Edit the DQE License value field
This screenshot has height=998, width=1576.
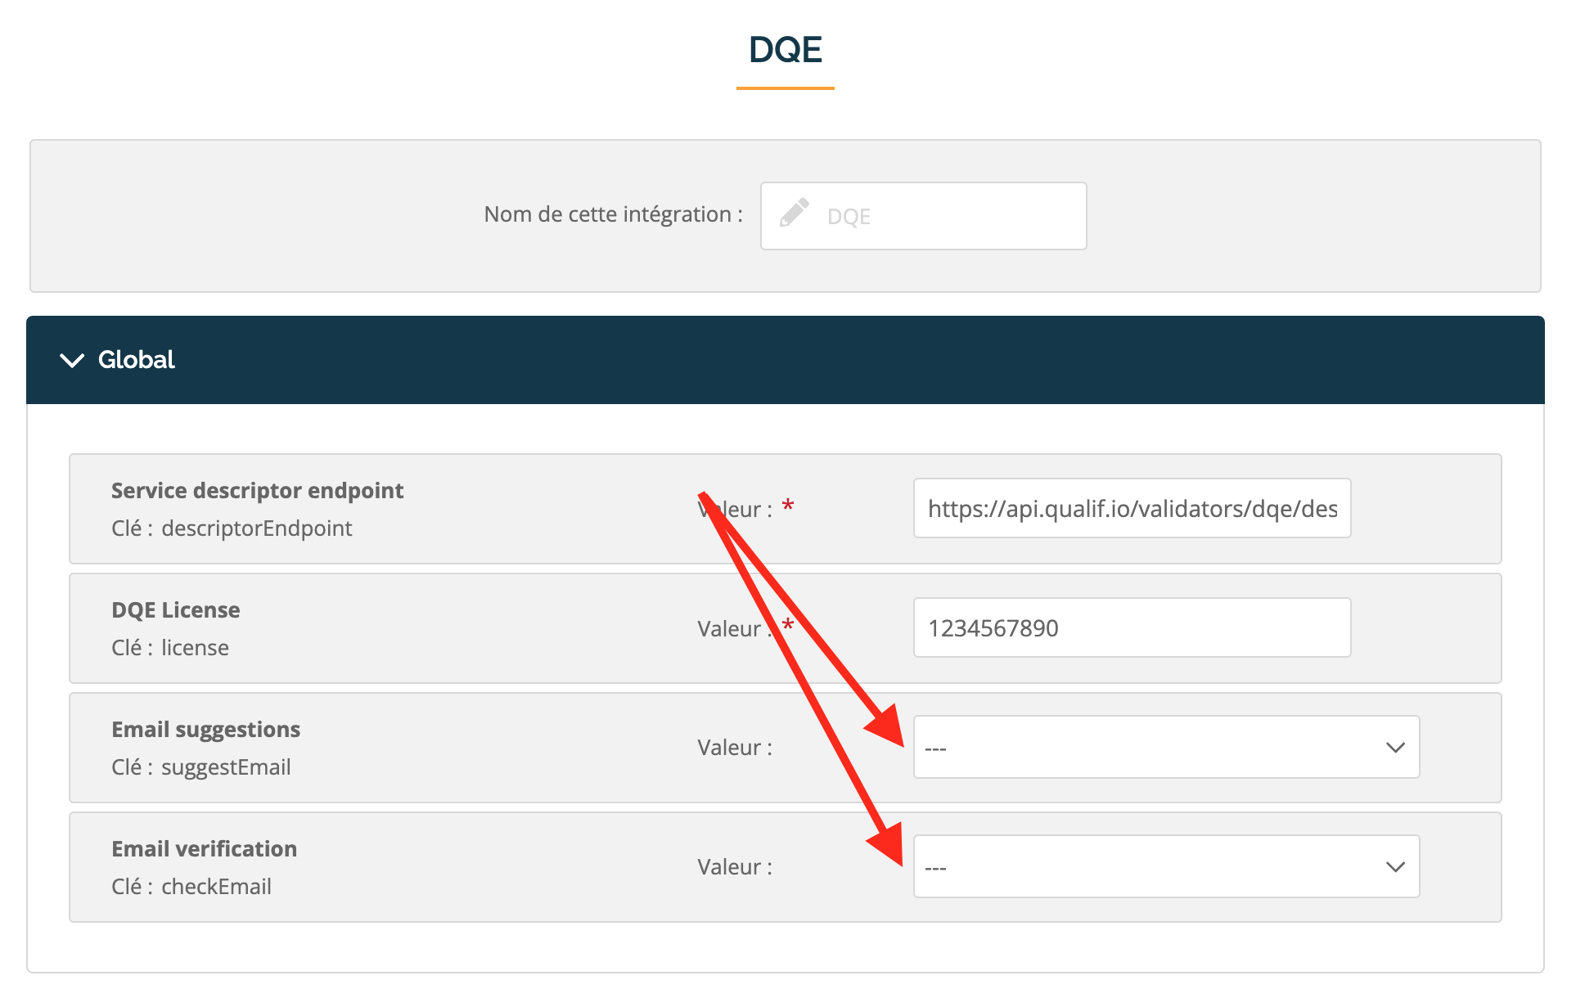pyautogui.click(x=1132, y=627)
